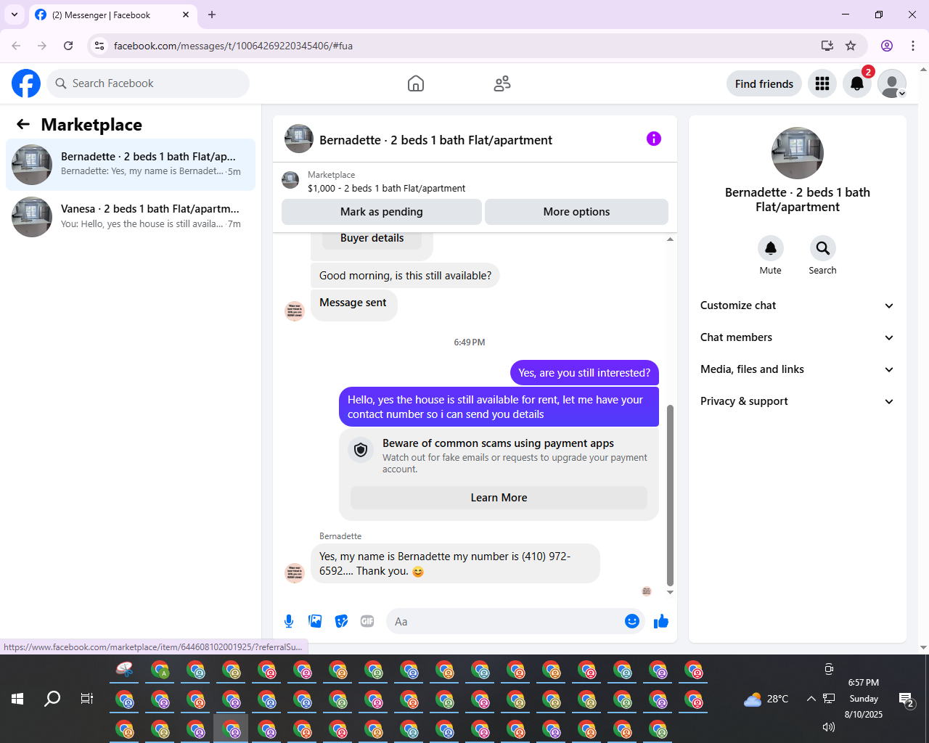Click the Facebook logo icon

pos(26,83)
